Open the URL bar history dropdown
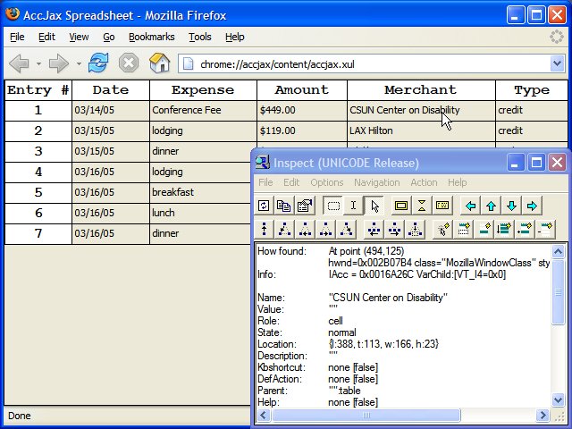The width and height of the screenshot is (572, 429). click(x=557, y=63)
